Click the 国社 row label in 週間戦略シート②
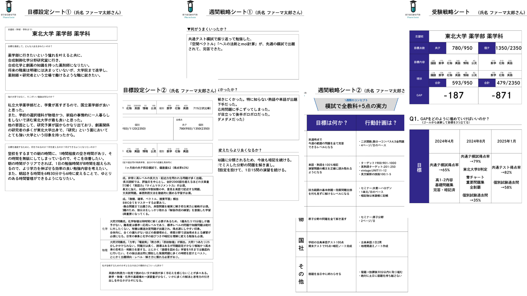This screenshot has width=527, height=296. (301, 244)
